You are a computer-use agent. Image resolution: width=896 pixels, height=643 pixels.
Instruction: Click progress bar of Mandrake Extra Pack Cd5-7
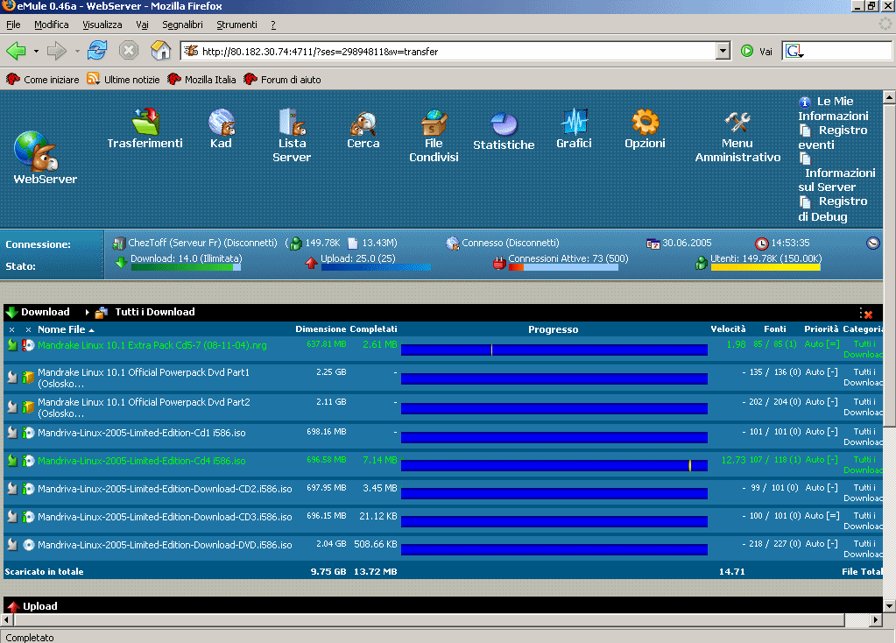click(x=554, y=350)
